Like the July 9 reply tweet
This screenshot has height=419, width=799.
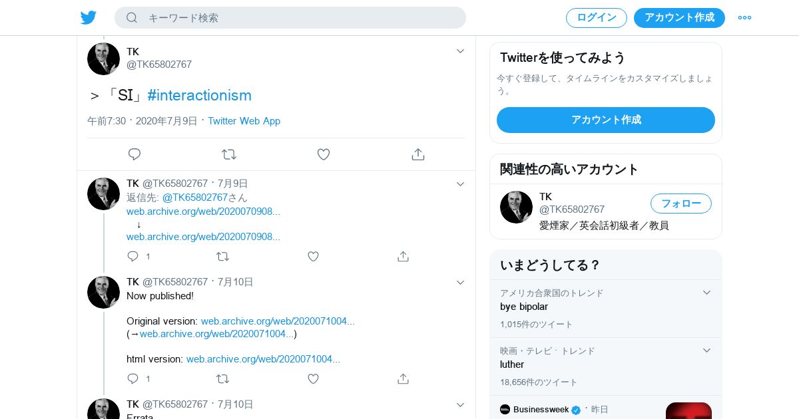click(x=313, y=256)
